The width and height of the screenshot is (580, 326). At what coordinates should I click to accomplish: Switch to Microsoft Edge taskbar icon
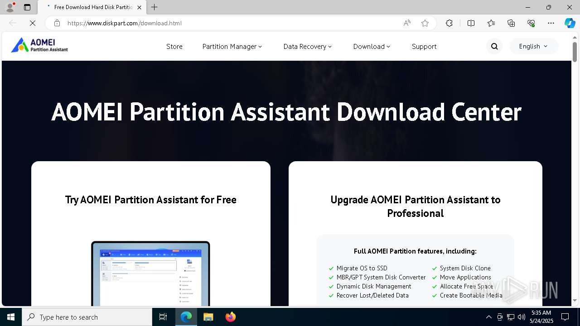(186, 317)
